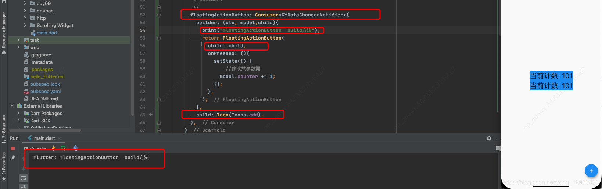Tap the blue floating add button in simulator
This screenshot has width=602, height=189.
591,171
